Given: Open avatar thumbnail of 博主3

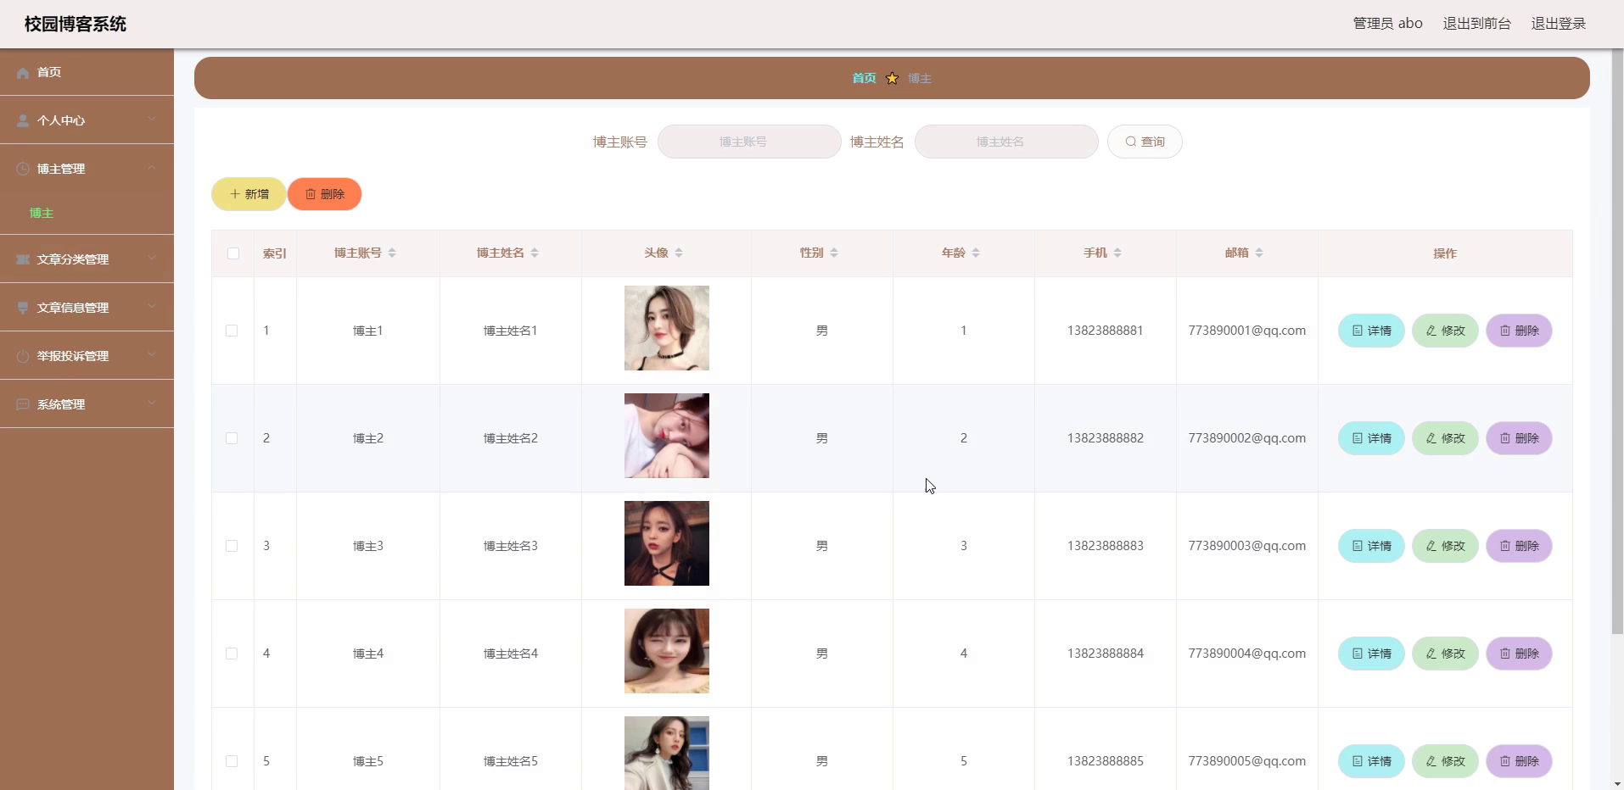Looking at the screenshot, I should (667, 543).
